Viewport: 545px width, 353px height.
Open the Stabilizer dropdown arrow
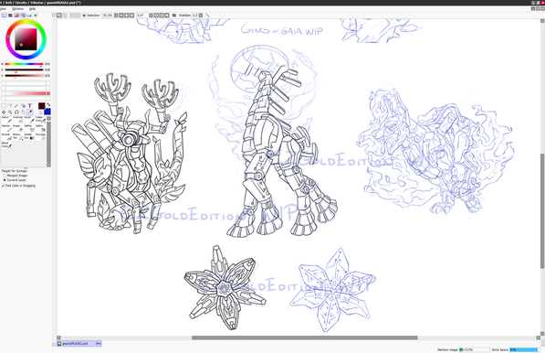pyautogui.click(x=201, y=16)
